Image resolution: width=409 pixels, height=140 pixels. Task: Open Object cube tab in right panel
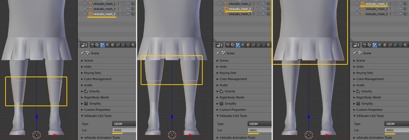coord(385,45)
